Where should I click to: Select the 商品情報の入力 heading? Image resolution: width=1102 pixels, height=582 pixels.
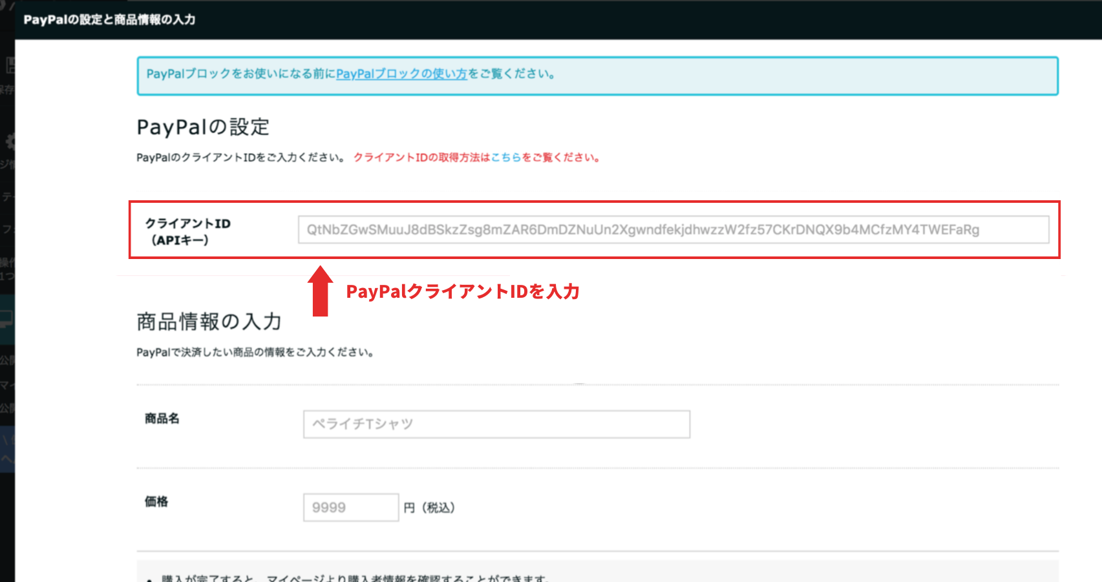pos(209,322)
